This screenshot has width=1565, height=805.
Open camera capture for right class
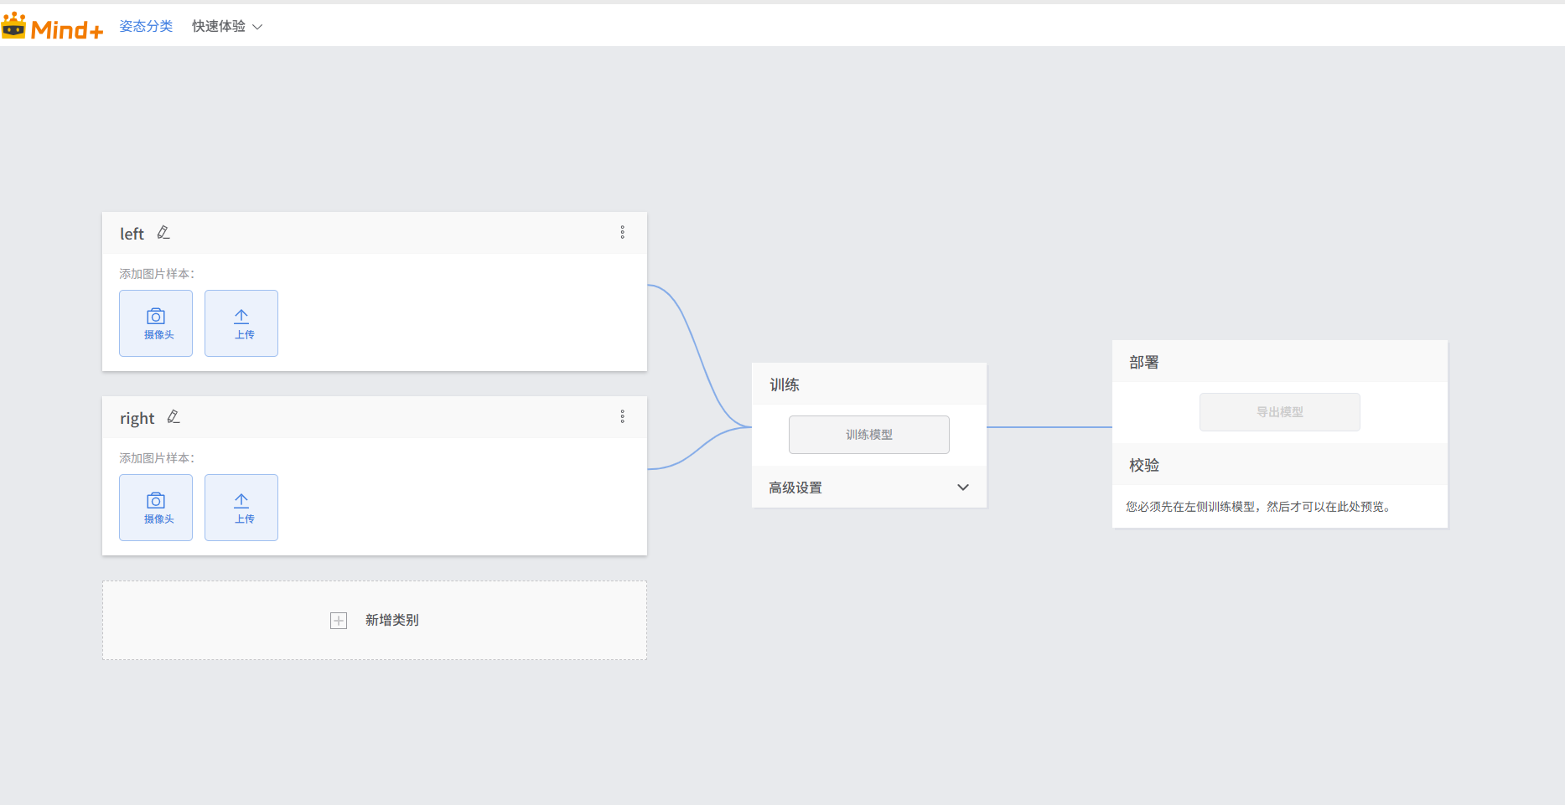156,508
